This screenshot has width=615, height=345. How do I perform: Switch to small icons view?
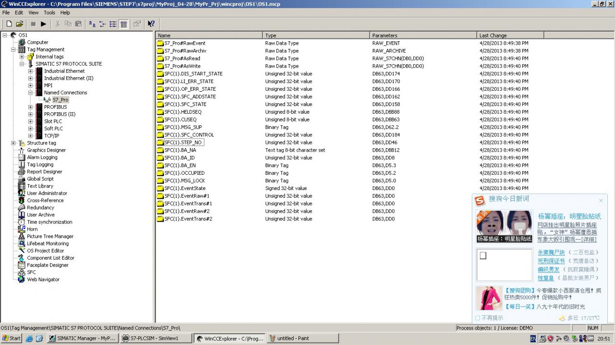tap(102, 24)
